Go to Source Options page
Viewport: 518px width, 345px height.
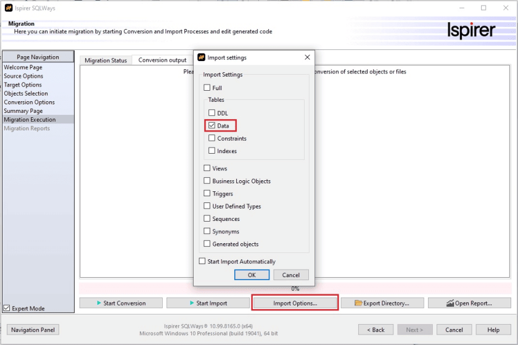23,76
